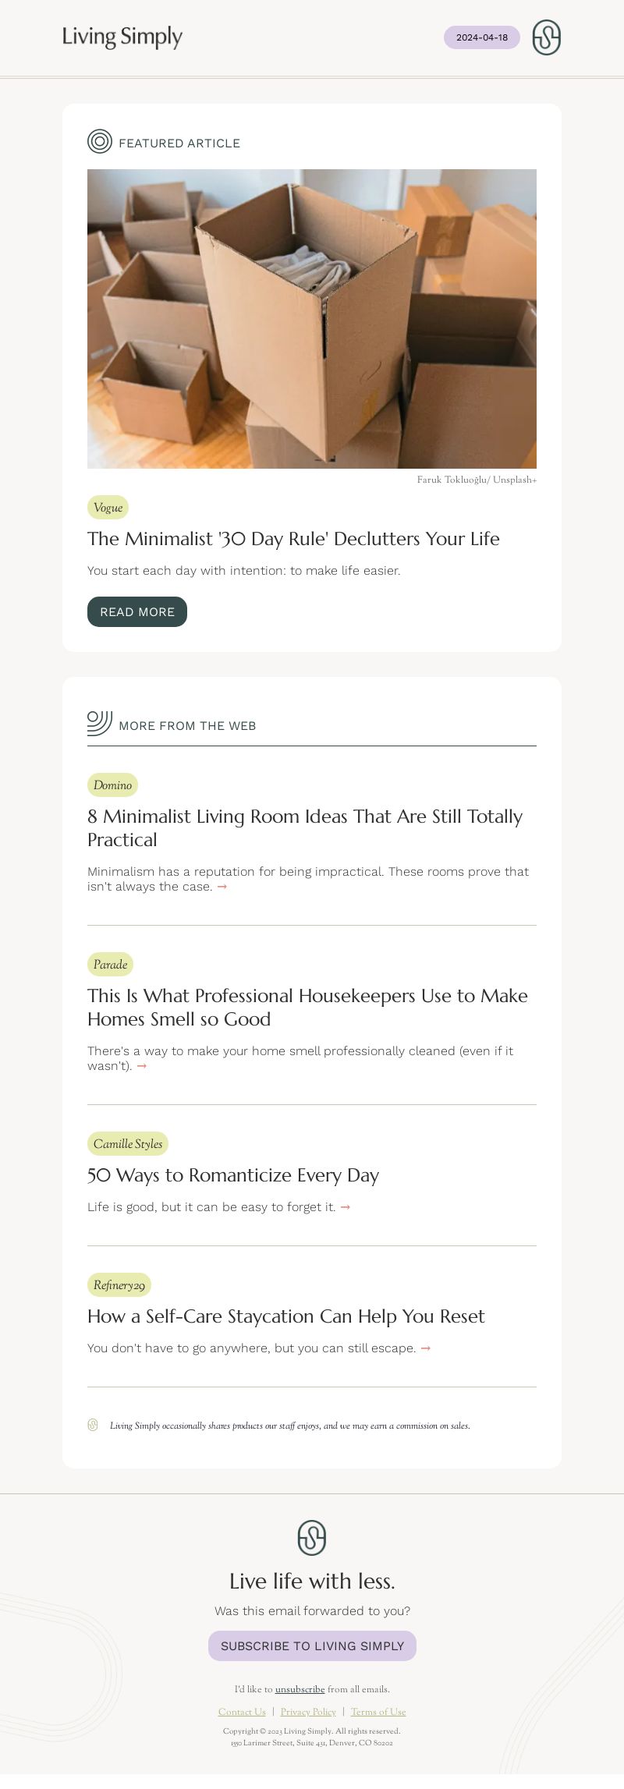The image size is (624, 1789).
Task: Open the Self-Care Staycation article headline
Action: 286,1316
